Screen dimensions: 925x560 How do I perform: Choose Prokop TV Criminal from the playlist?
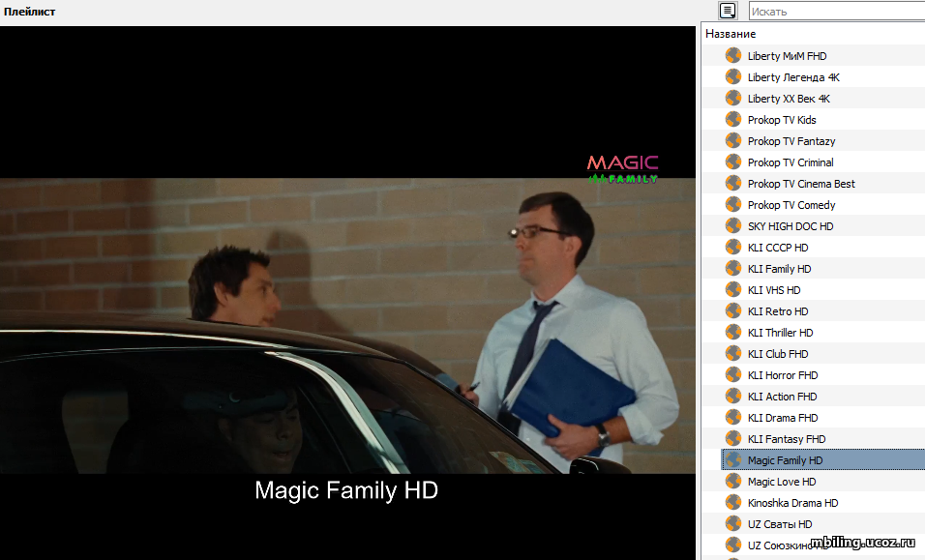tap(791, 162)
